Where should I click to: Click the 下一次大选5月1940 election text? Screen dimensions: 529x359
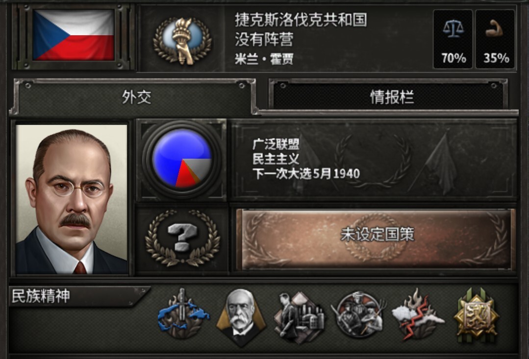tap(306, 173)
